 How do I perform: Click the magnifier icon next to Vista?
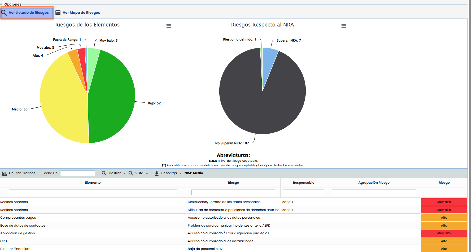[x=131, y=173]
